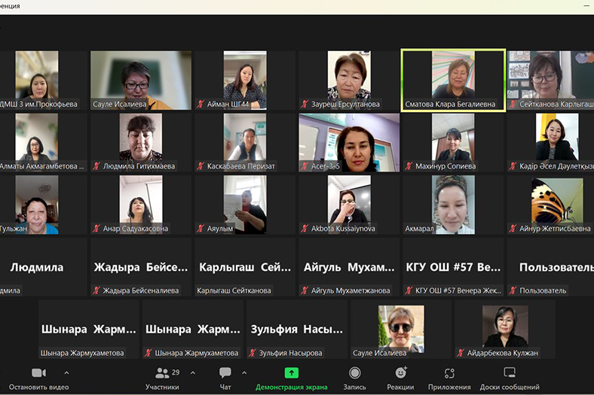
Task: Open the Участники participants panel
Action: [162, 374]
